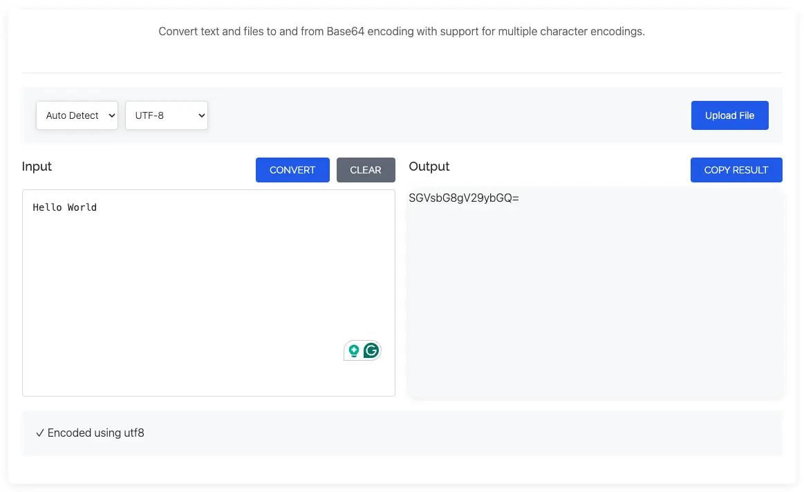
Task: Click the checkmark icon in the status bar
Action: [39, 433]
